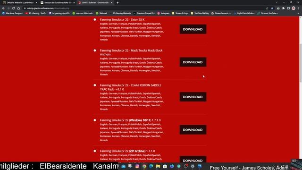Viewport: 302px width, 170px height.
Task: Download Mack Trucks Mack Black Anthem pack
Action: 193,62
